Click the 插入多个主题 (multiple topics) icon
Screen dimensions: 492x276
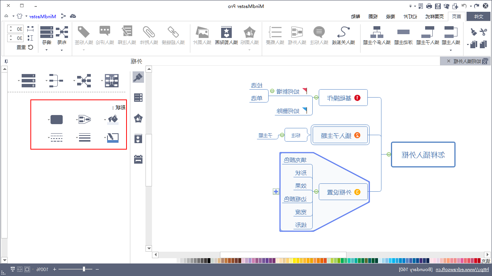pos(377,32)
